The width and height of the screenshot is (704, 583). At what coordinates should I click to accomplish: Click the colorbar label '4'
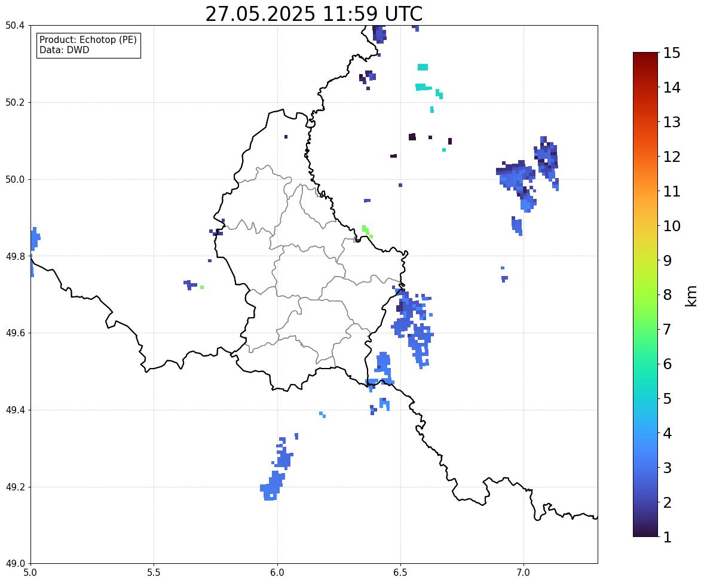point(668,433)
